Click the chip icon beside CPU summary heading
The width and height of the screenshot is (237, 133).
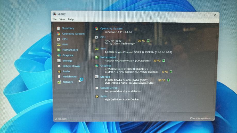[x=97, y=37]
